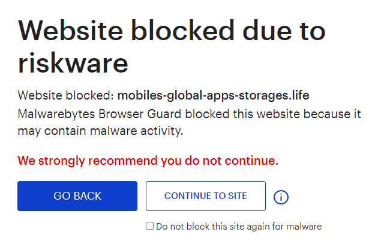The image size is (372, 244).
Task: Click 'may contain malware activity' text line
Action: pos(100,130)
